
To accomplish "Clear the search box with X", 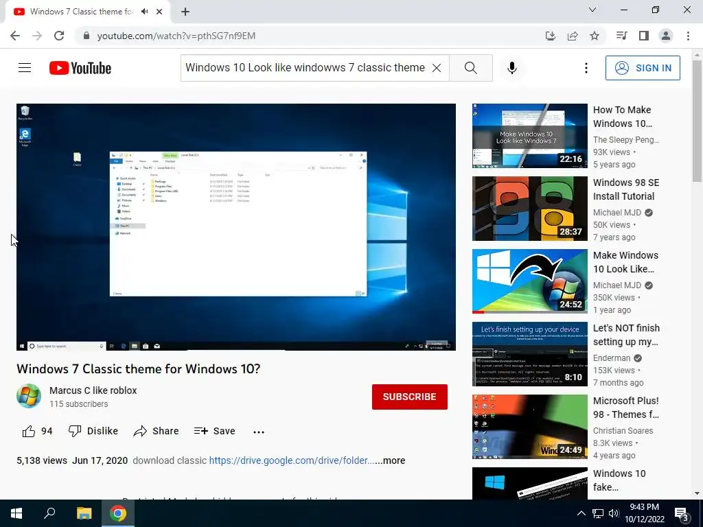I will [436, 68].
